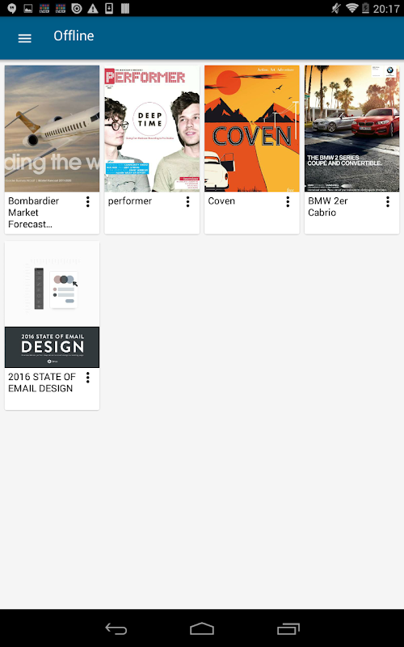The image size is (404, 647).
Task: Open options for Bombardier Market Forecast
Action: click(88, 201)
